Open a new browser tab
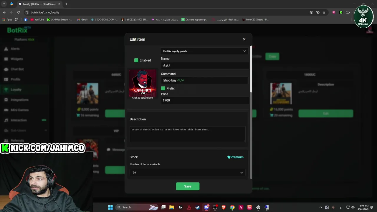 click(x=66, y=4)
